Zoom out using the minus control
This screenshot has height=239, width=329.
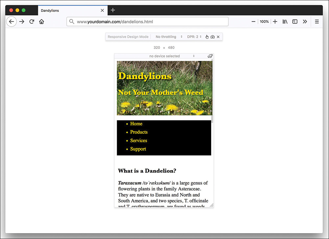click(x=253, y=21)
